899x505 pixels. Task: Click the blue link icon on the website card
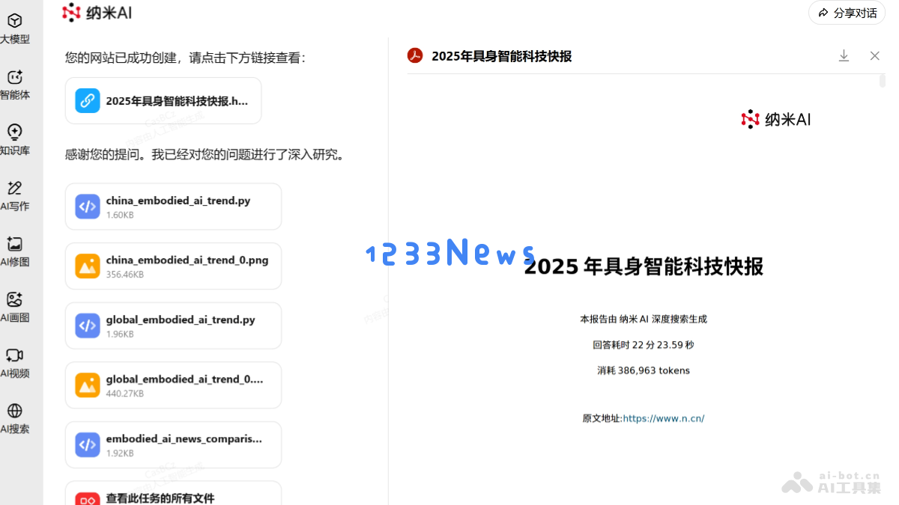click(x=88, y=101)
